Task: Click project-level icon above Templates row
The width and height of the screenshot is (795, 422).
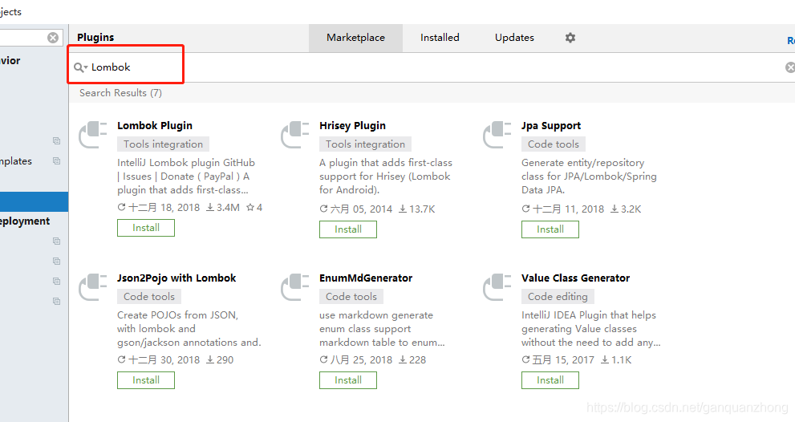Action: click(57, 140)
